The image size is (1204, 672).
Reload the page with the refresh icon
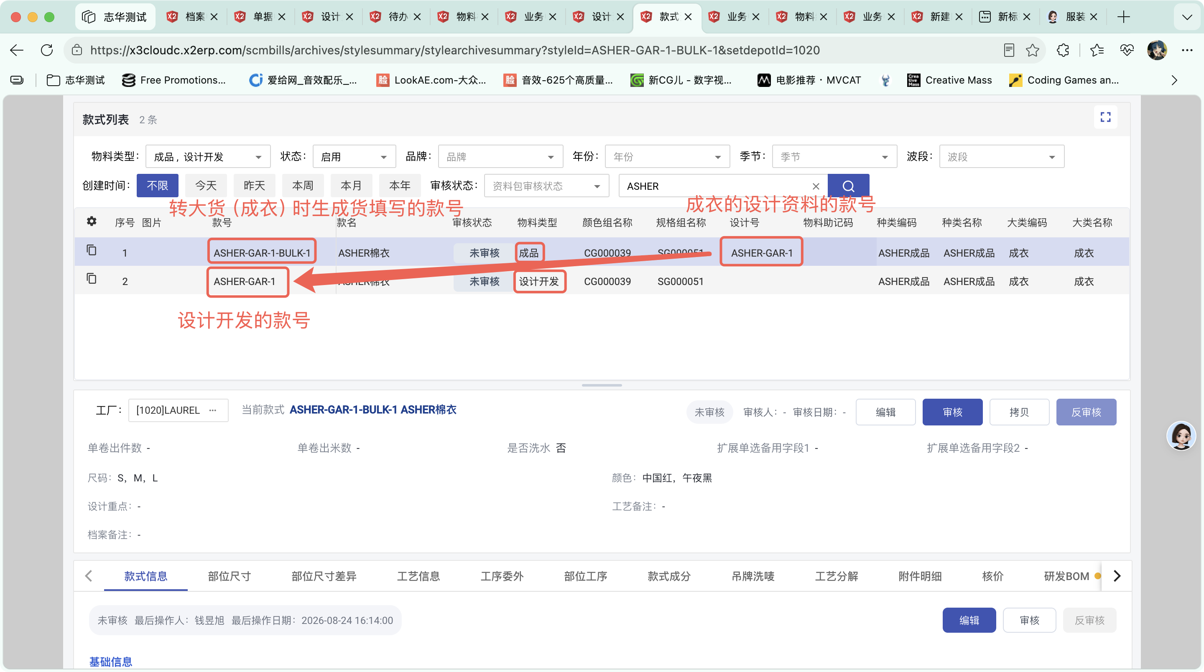tap(47, 50)
